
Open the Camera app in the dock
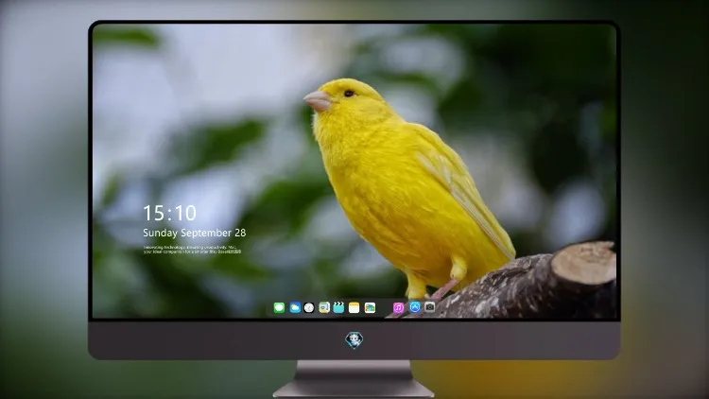[429, 307]
